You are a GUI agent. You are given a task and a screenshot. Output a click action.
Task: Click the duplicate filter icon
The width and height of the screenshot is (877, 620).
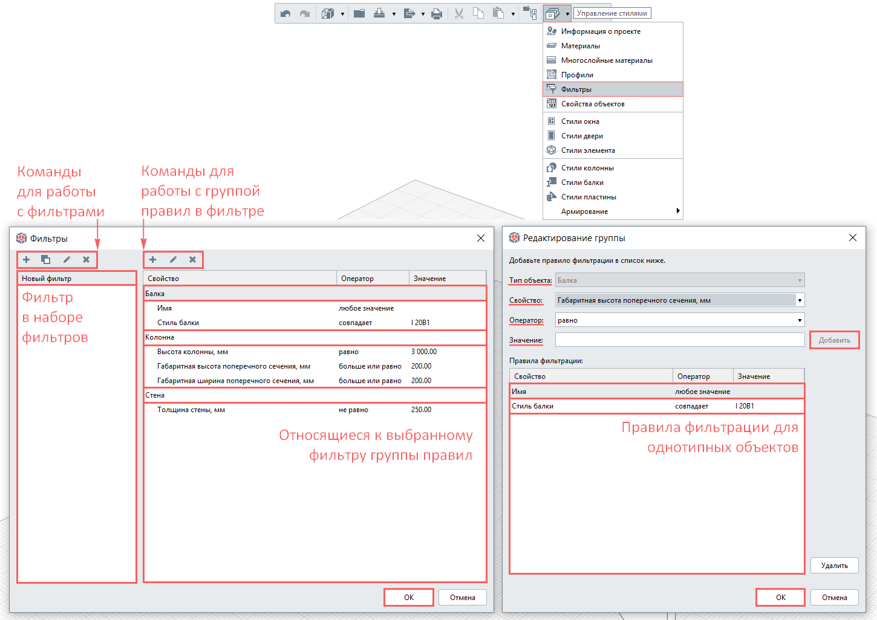(46, 260)
